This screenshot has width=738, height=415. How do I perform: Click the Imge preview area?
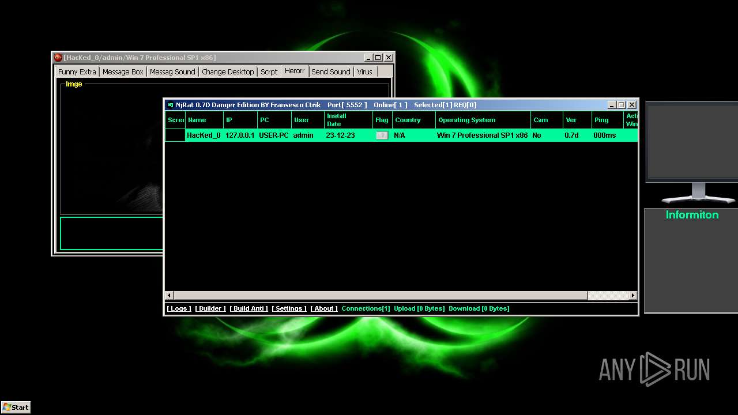[112, 151]
